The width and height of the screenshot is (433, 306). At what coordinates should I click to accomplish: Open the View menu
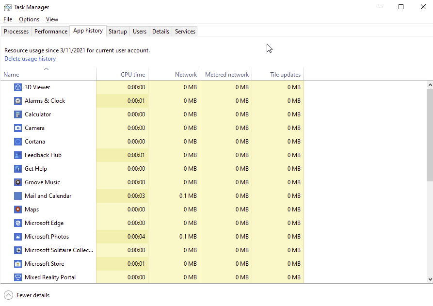52,19
